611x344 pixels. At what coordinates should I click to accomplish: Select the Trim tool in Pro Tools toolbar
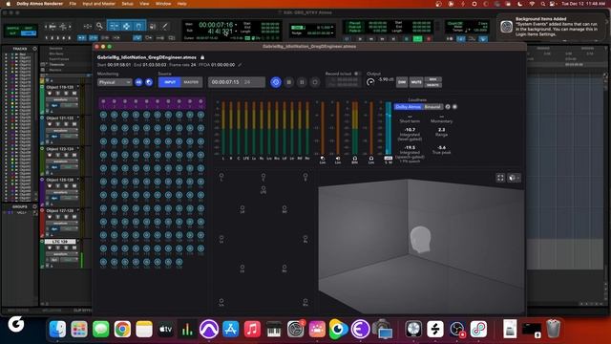(x=115, y=26)
